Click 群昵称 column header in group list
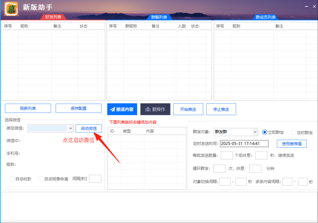This screenshot has height=223, width=318. pos(131,26)
